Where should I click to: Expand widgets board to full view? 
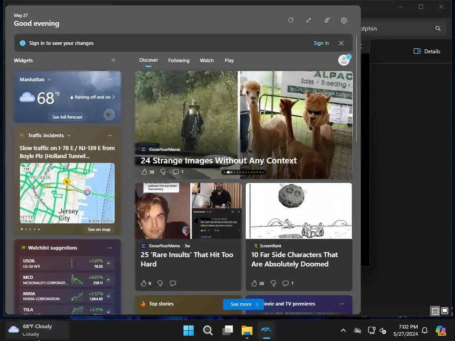tap(308, 20)
